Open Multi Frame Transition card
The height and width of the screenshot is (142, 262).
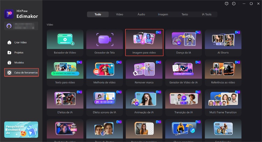click(x=223, y=102)
